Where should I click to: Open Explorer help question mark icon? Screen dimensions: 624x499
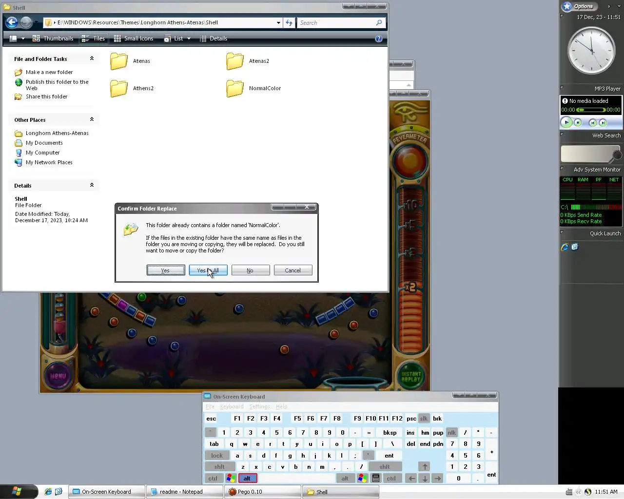[379, 38]
